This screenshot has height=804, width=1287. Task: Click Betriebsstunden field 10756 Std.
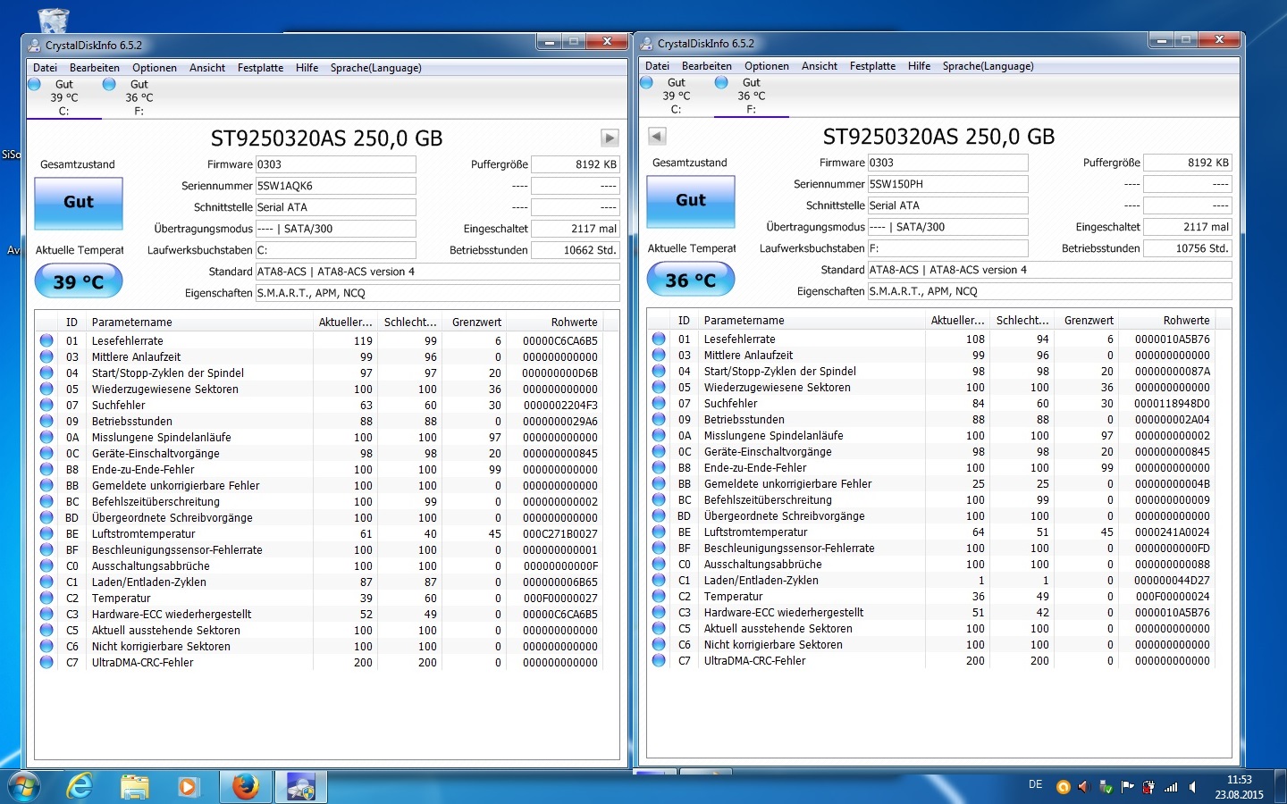click(x=1188, y=248)
